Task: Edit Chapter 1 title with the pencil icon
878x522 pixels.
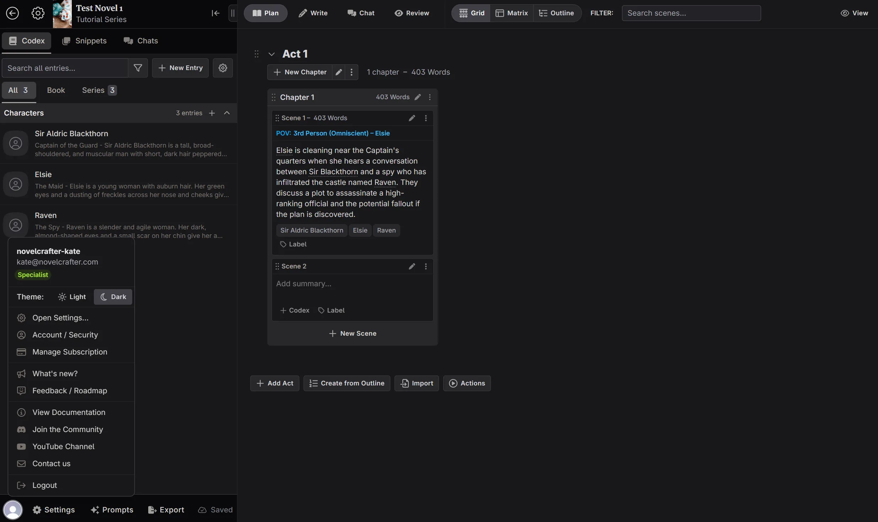Action: pos(418,97)
